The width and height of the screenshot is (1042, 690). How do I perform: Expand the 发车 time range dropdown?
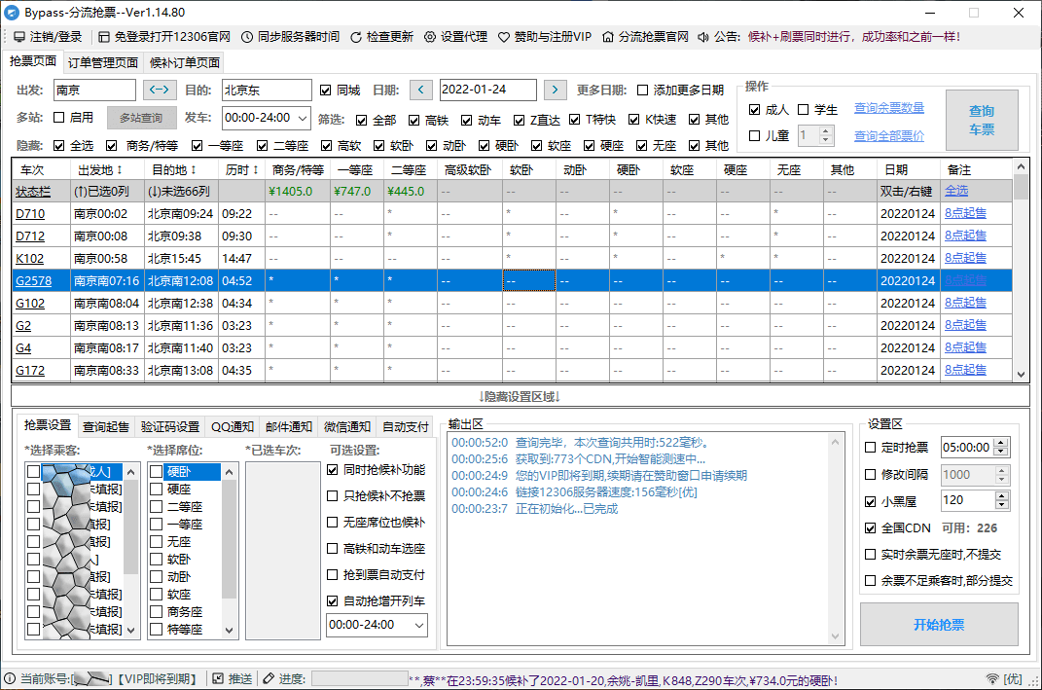(303, 118)
